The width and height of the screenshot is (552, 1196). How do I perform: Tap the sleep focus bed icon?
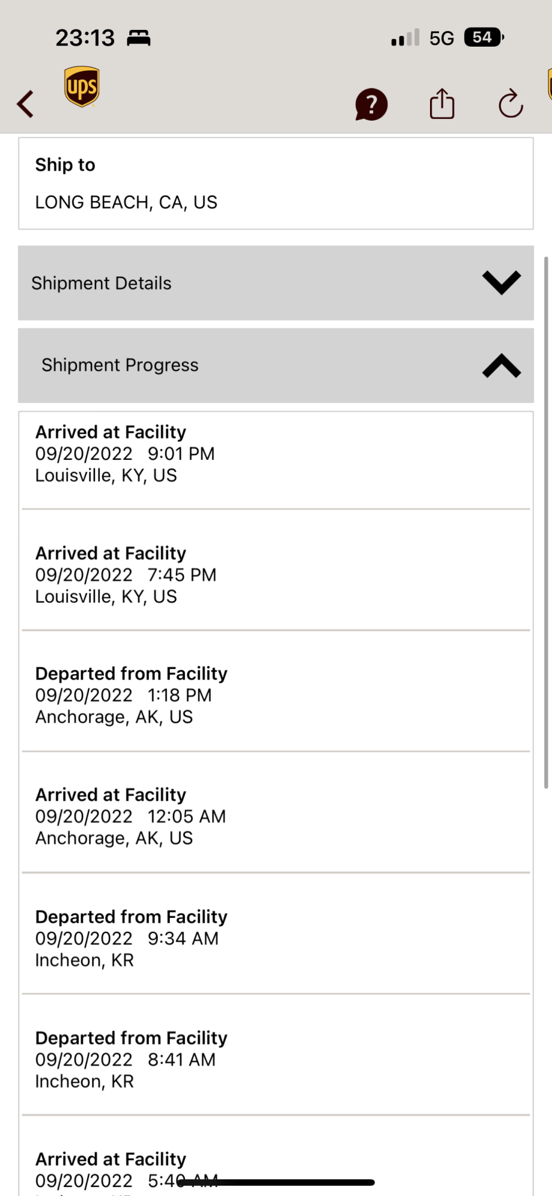point(139,38)
